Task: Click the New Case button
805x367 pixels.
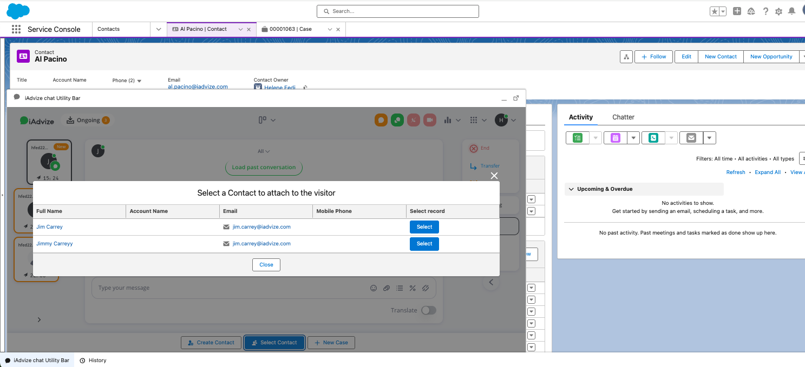Action: point(331,343)
